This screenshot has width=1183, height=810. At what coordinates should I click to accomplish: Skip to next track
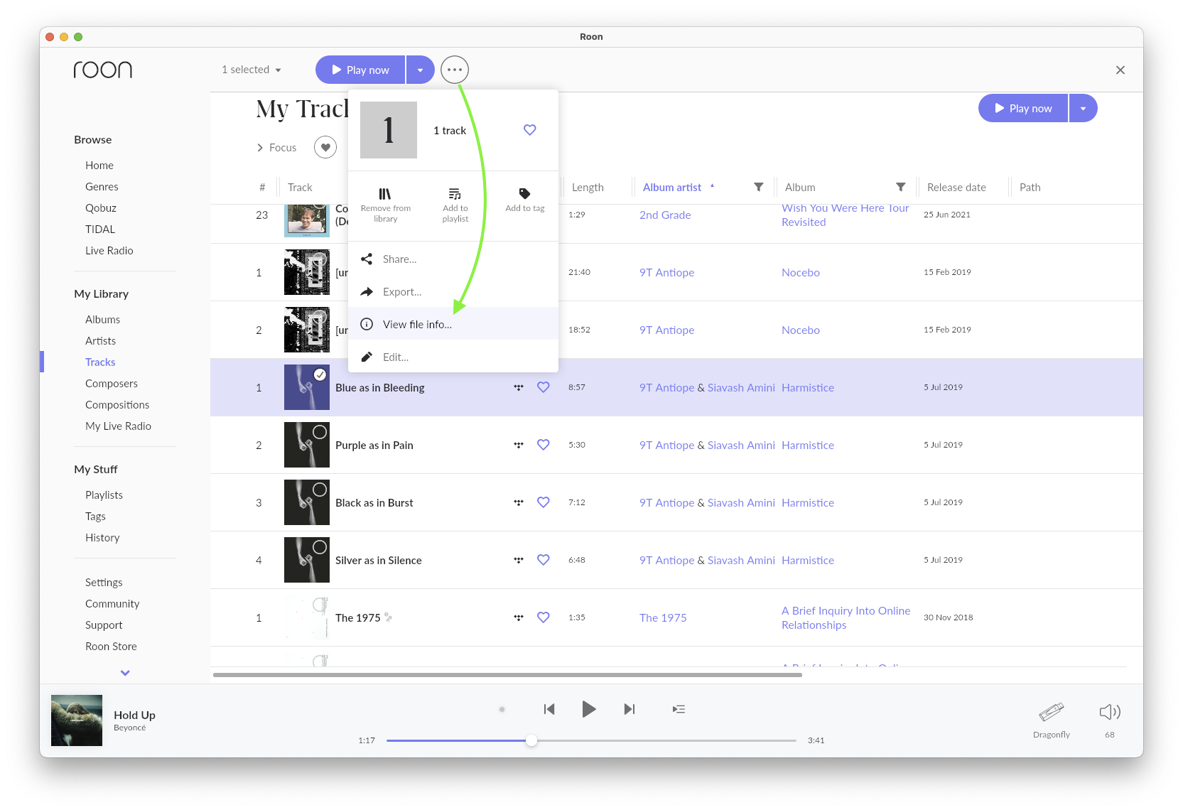(x=629, y=709)
